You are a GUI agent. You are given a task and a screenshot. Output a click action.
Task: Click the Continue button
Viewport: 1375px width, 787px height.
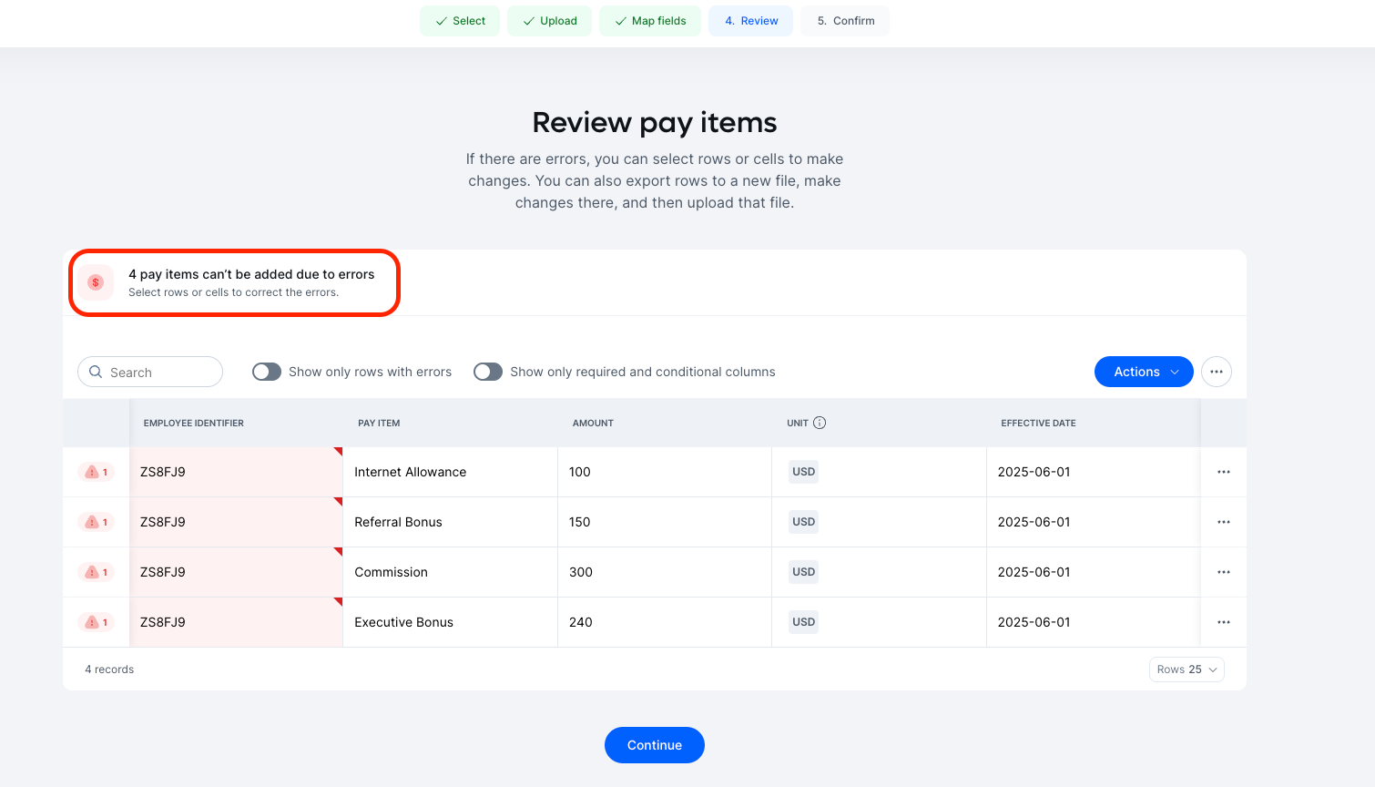tap(655, 745)
